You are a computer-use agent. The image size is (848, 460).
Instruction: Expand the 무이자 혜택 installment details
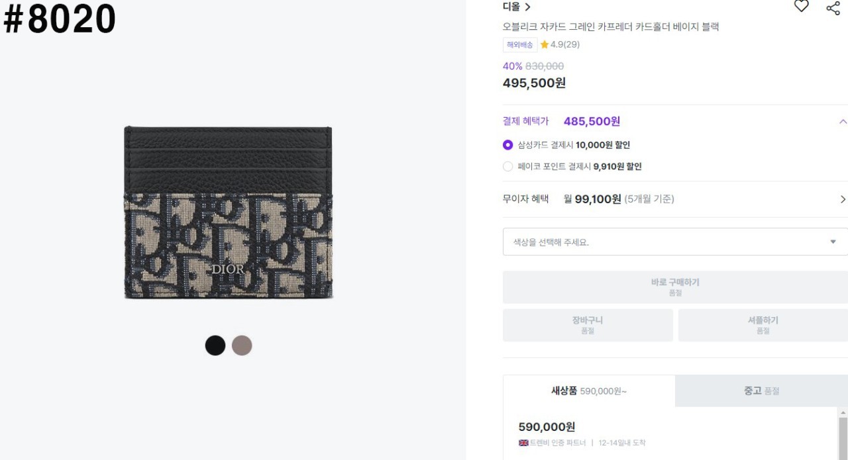coord(843,199)
